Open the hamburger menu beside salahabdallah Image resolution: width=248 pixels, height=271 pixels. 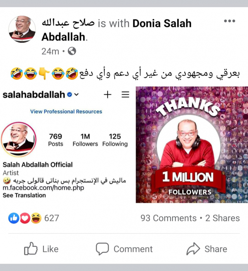tap(125, 95)
